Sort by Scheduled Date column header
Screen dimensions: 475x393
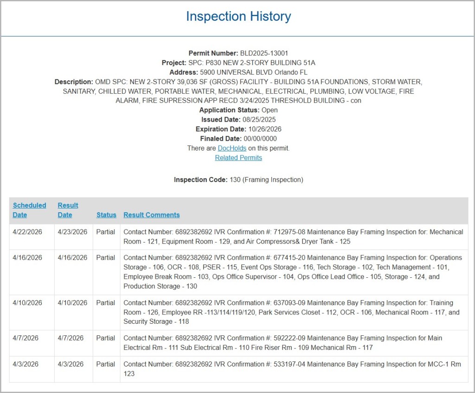pos(29,210)
